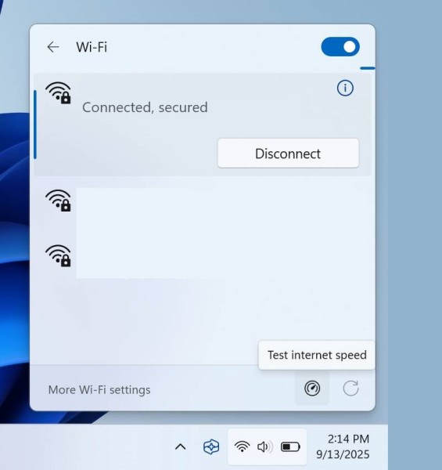This screenshot has height=470, width=442.
Task: Click the Wi-Fi panel title
Action: click(92, 47)
